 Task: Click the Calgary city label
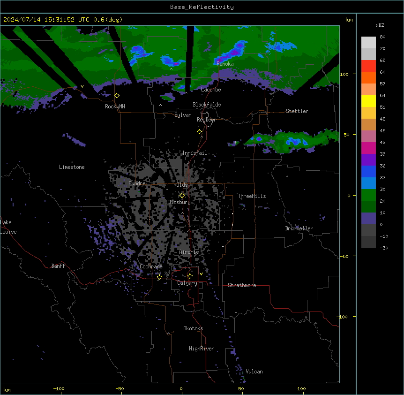[187, 283]
